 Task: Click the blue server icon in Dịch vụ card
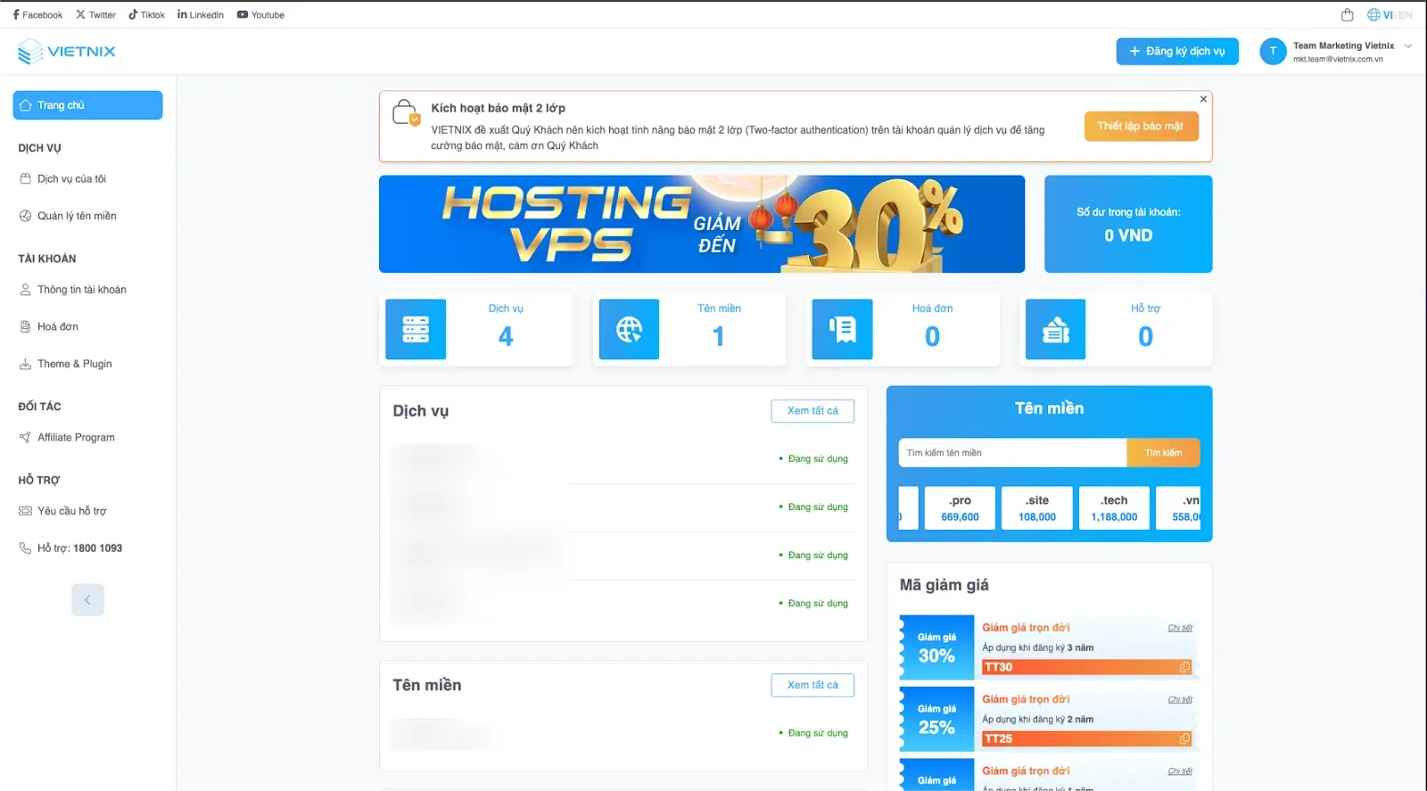[416, 329]
